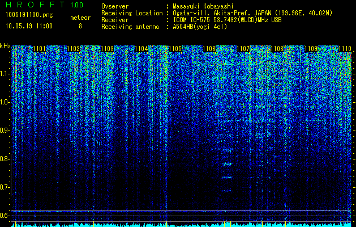Select the ICOM IC-575 receiver description
The height and width of the screenshot is (227, 356).
coord(227,20)
